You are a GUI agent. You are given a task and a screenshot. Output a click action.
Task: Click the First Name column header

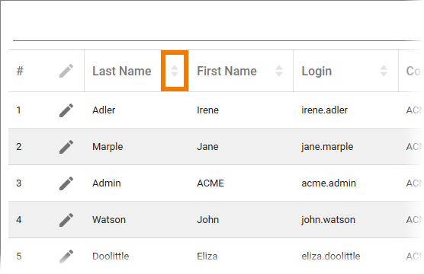point(227,71)
